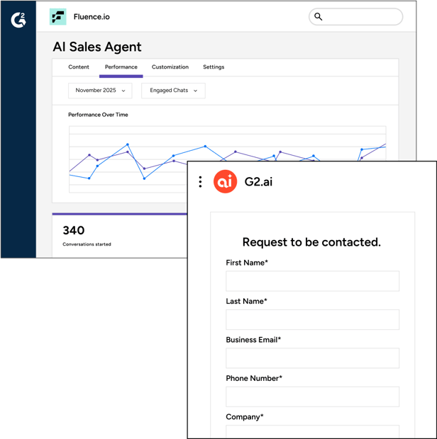The image size is (437, 439).
Task: Click the Request to be contacted heading
Action: tap(311, 242)
